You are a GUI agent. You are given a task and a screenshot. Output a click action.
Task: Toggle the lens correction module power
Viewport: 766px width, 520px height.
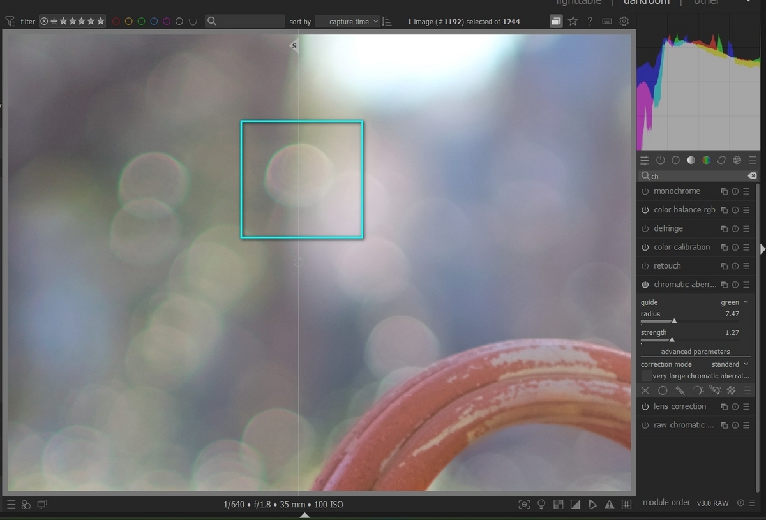tap(645, 406)
